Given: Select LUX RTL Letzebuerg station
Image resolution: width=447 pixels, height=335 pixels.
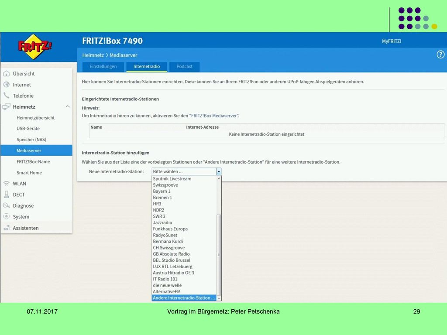Looking at the screenshot, I should coord(184,267).
